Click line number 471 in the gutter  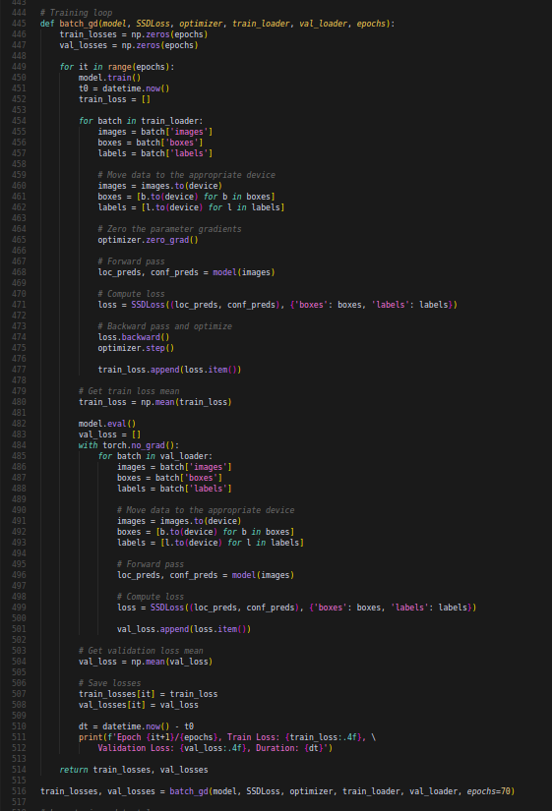tap(19, 305)
